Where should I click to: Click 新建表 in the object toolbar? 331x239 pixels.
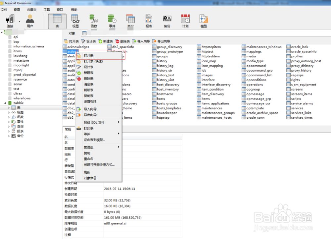[x=106, y=41]
